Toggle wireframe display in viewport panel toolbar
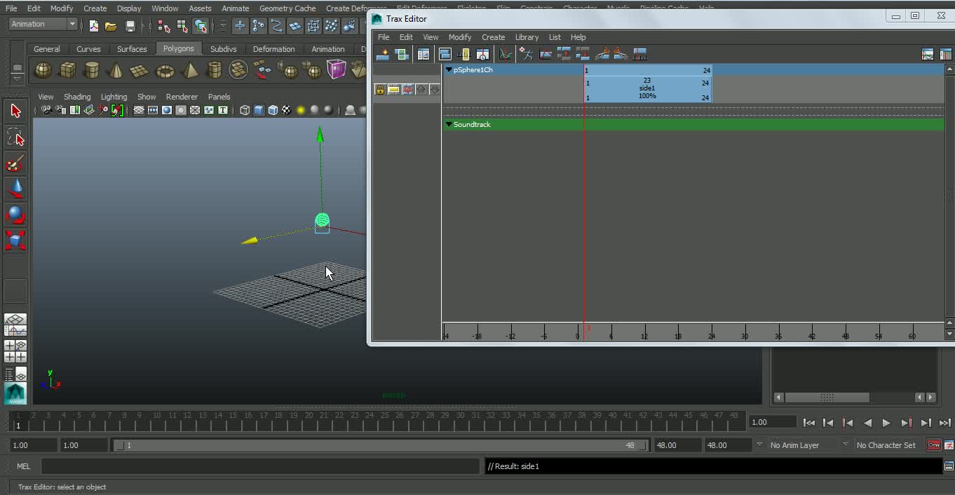Image resolution: width=955 pixels, height=495 pixels. pos(245,110)
